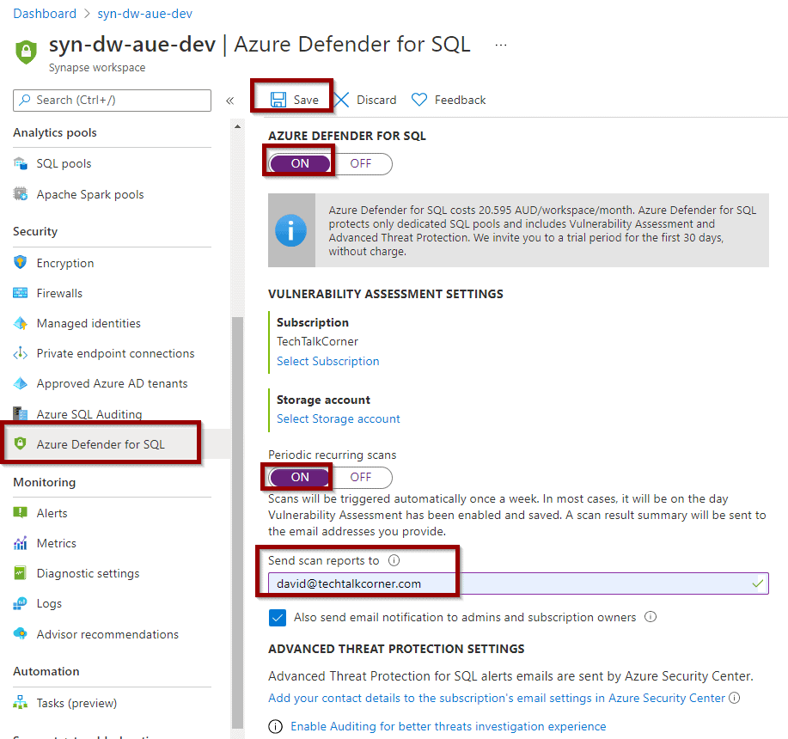
Task: Click the Diagnostic settings icon
Action: coord(20,573)
